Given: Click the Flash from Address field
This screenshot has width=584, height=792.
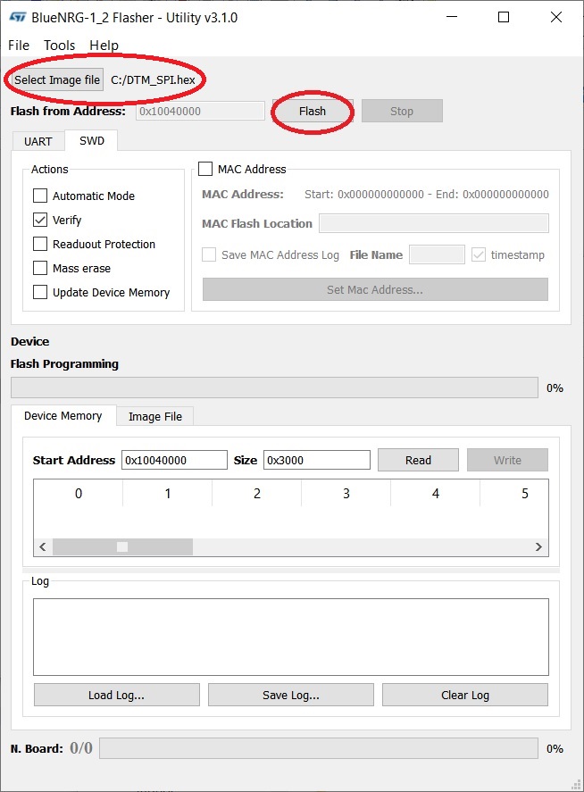Looking at the screenshot, I should tap(200, 111).
